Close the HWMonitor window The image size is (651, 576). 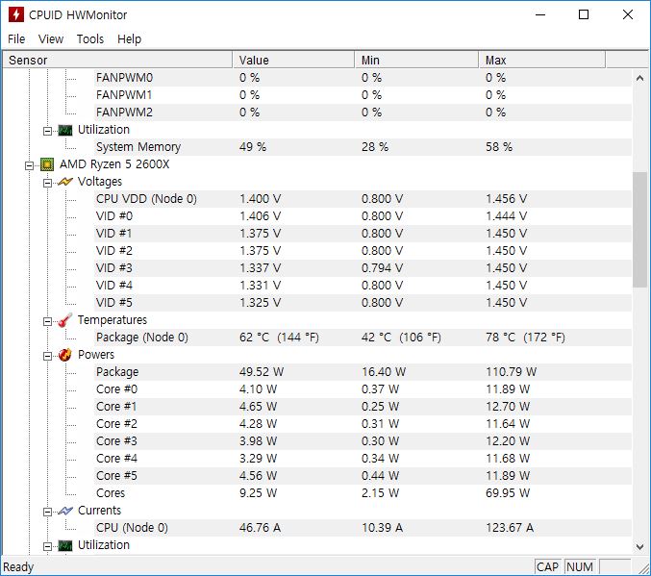pos(628,15)
